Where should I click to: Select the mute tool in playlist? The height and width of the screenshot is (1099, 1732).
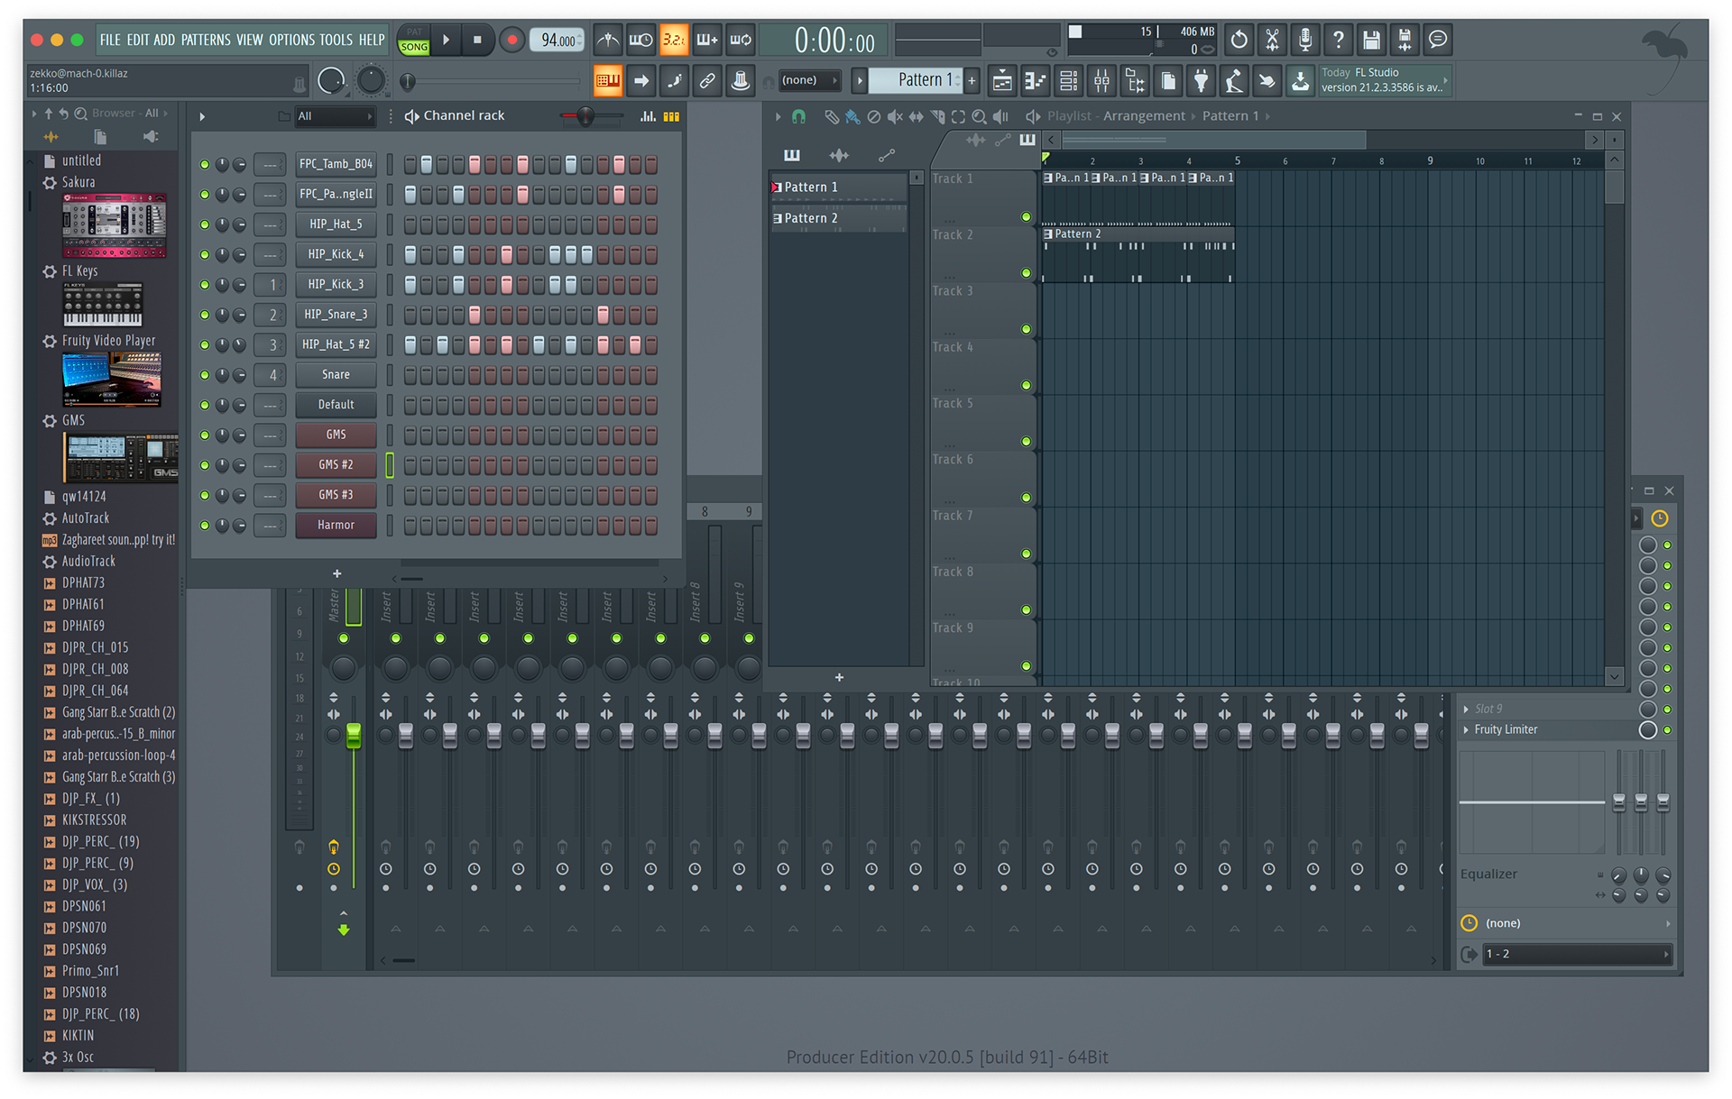pos(895,116)
